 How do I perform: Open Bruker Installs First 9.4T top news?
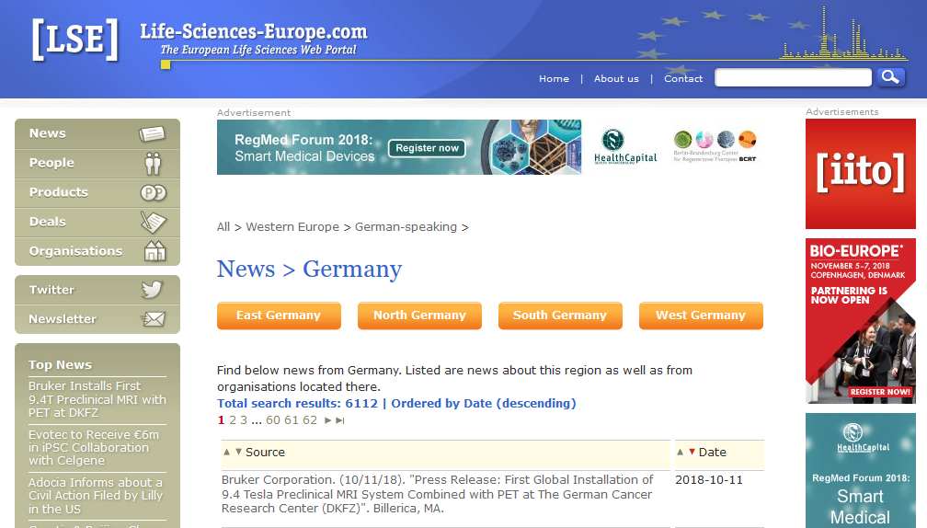point(97,399)
